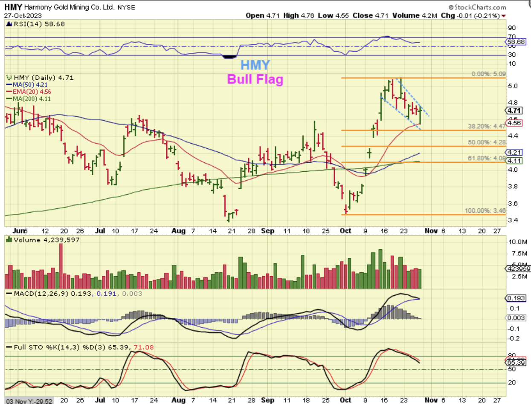
Task: Click the 50.00%: 4.28 Fibonacci label
Action: [x=487, y=142]
